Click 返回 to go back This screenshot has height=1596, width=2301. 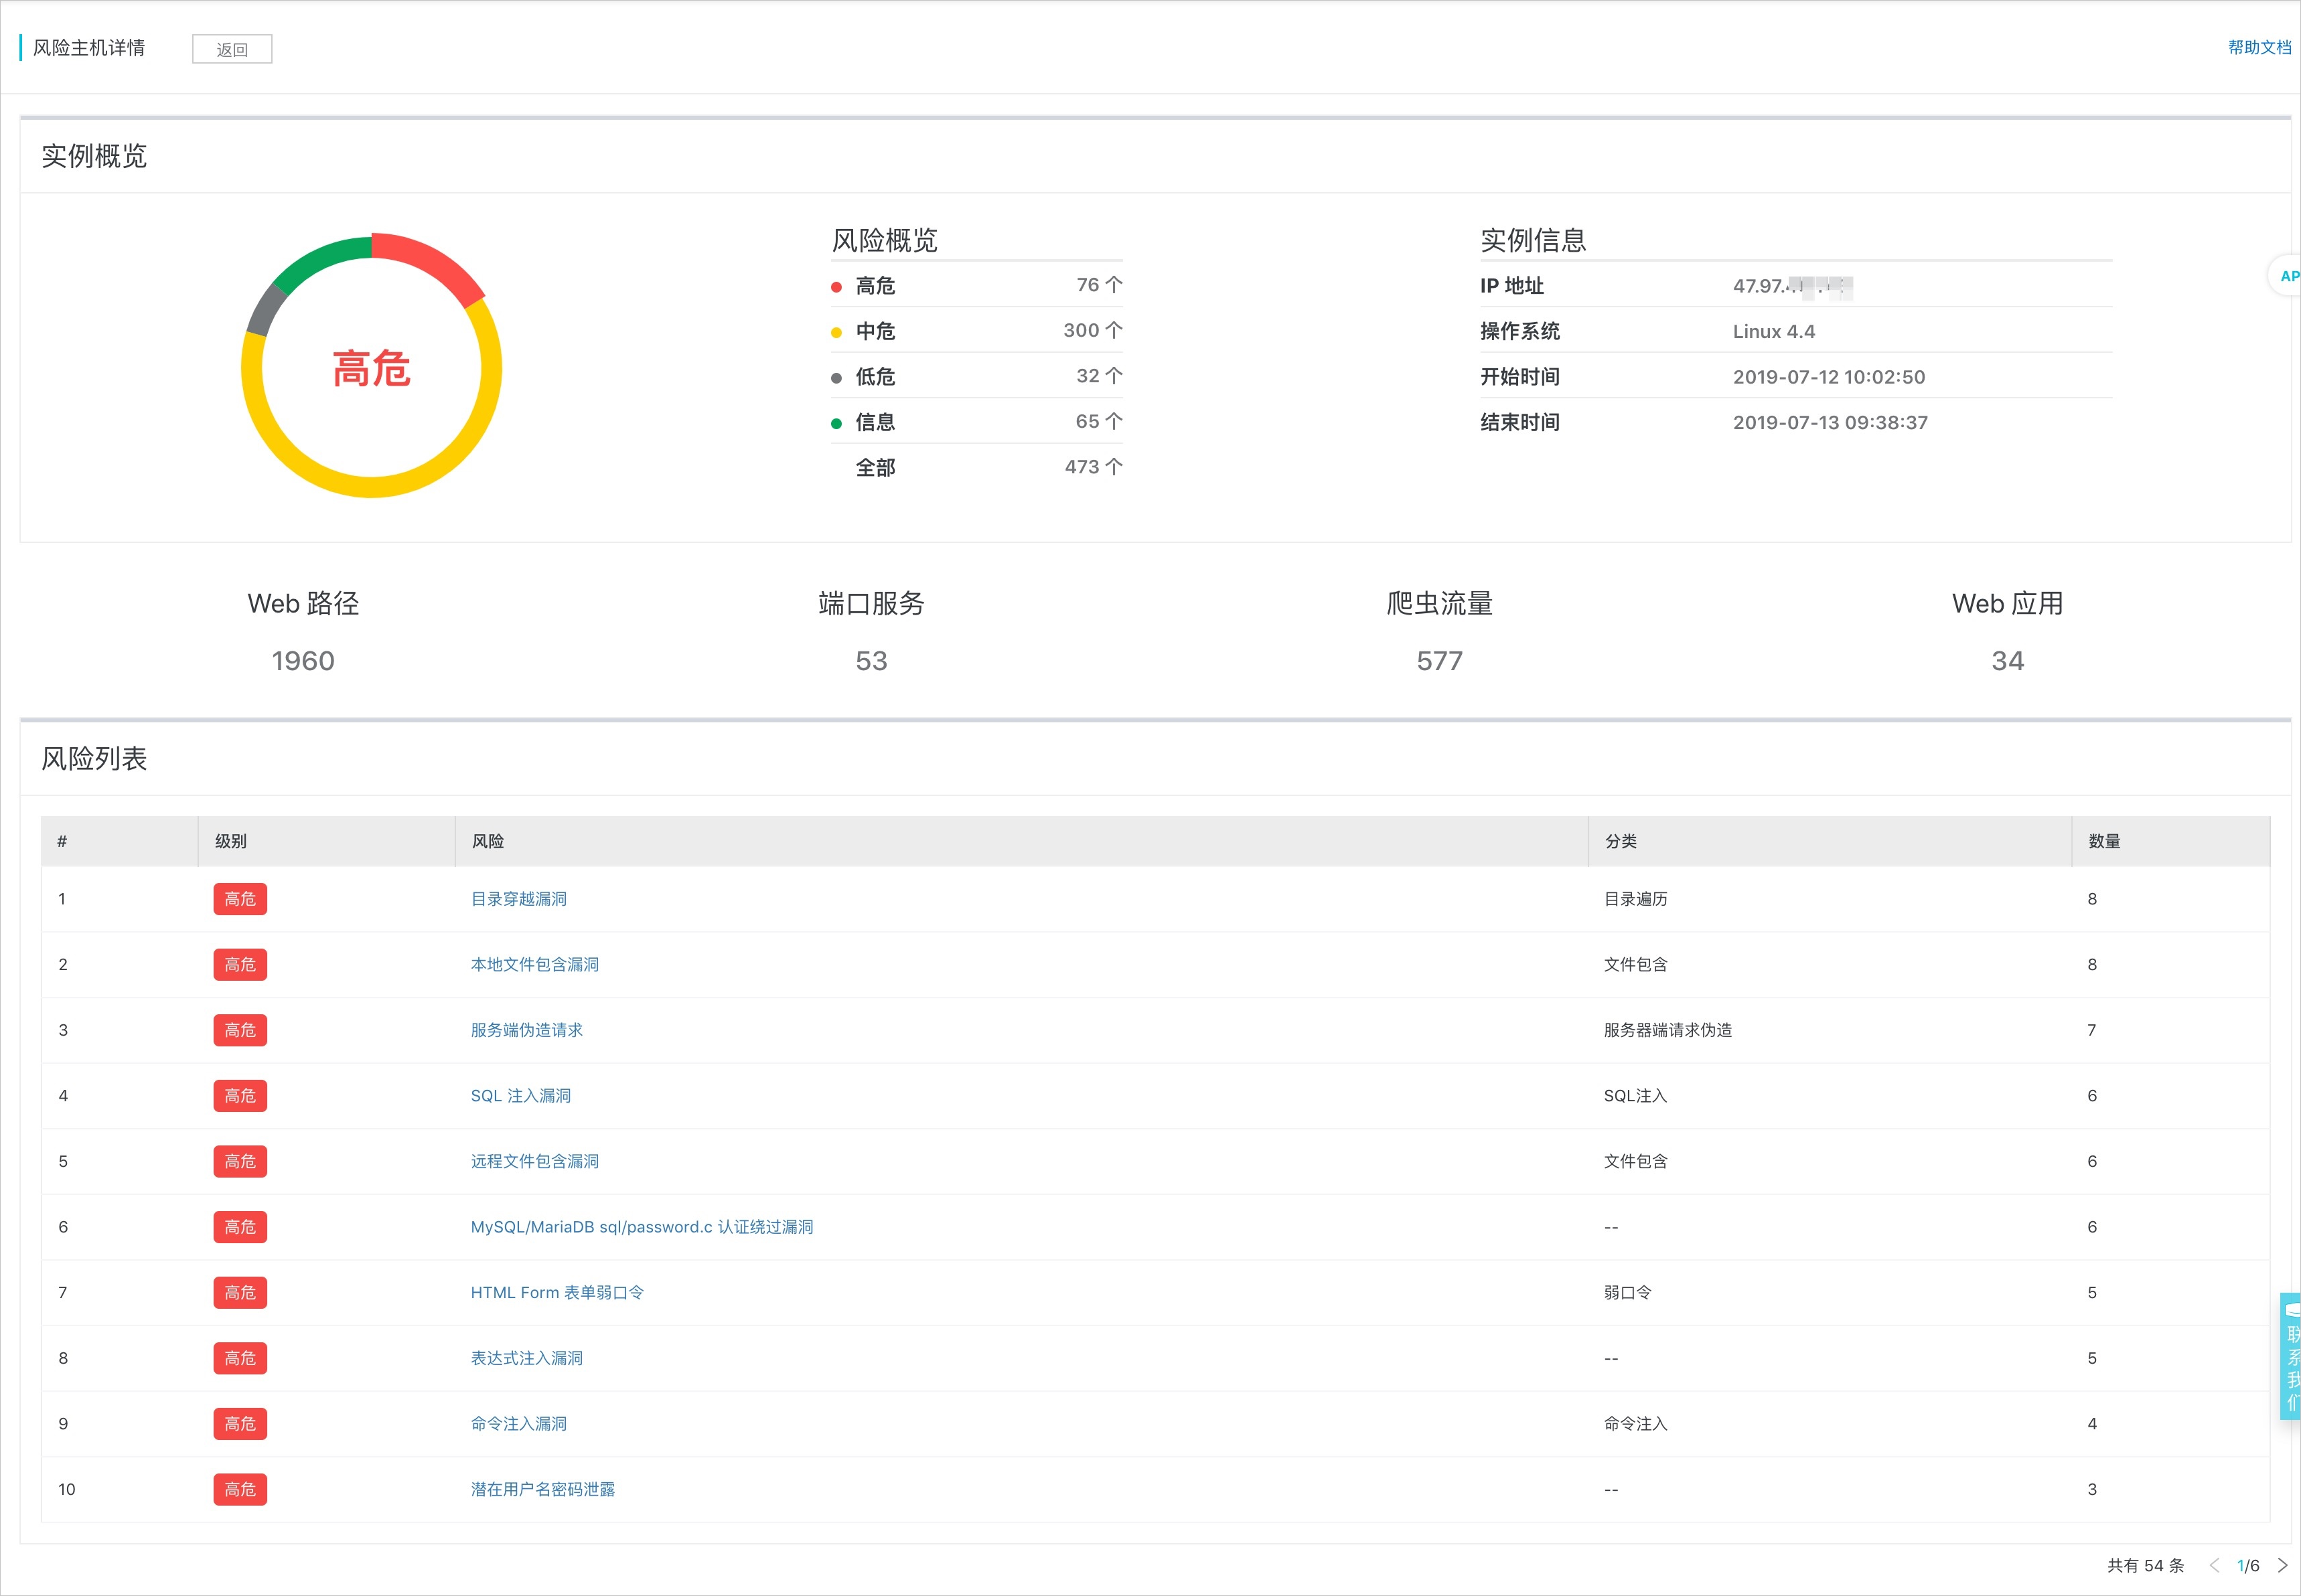coord(234,49)
